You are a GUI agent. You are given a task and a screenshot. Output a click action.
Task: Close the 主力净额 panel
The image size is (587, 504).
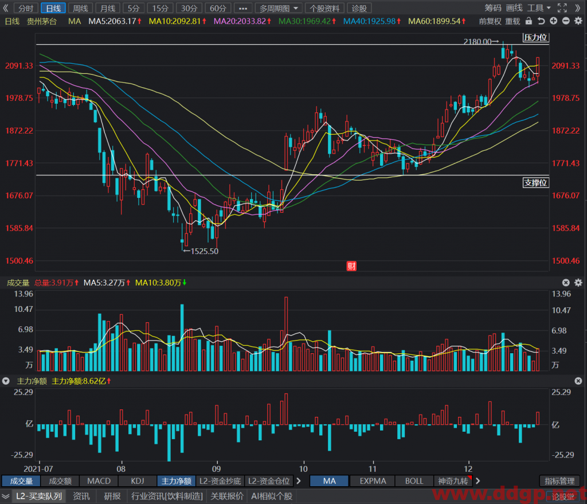pos(578,381)
